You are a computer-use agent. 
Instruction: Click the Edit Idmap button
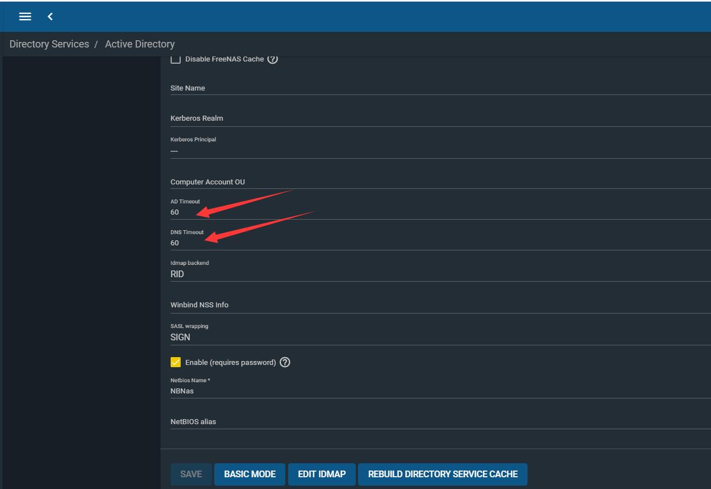[x=322, y=474]
